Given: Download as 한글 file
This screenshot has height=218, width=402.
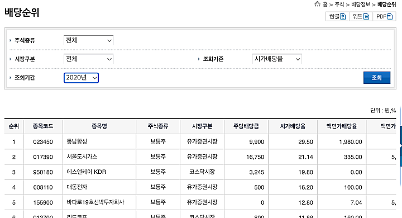Looking at the screenshot, I should pos(337,17).
